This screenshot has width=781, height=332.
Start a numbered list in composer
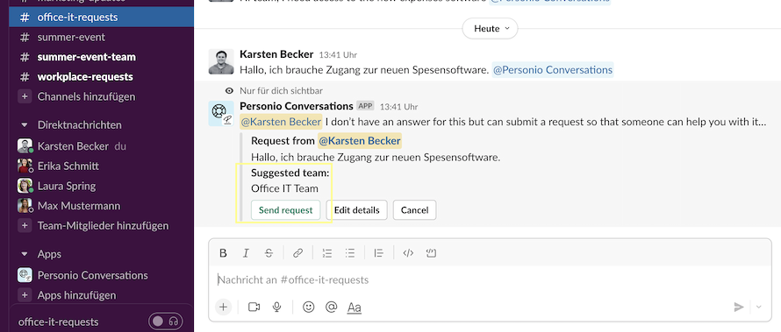(x=327, y=253)
